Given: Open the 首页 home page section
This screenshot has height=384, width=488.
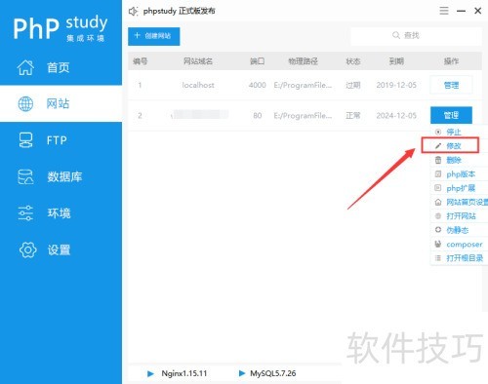Looking at the screenshot, I should click(61, 67).
